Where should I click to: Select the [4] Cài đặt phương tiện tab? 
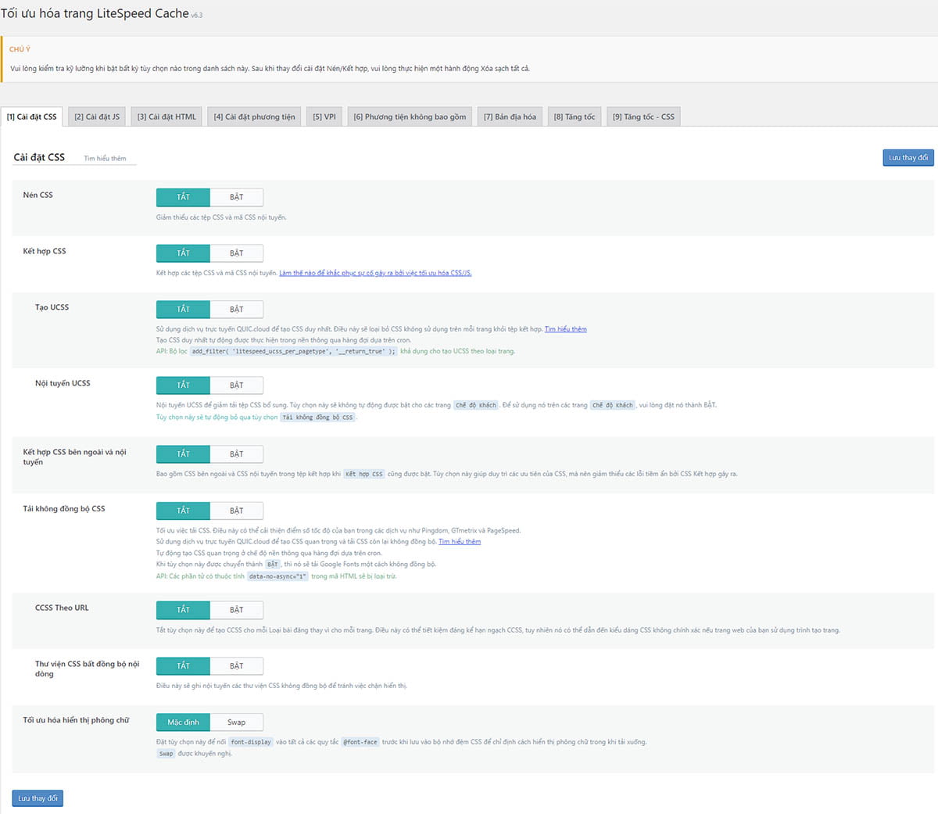pyautogui.click(x=254, y=117)
